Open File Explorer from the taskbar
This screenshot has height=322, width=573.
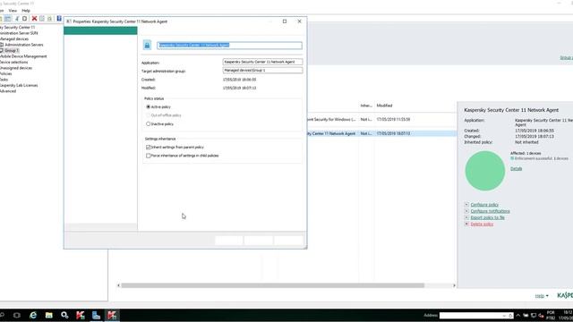tap(49, 315)
